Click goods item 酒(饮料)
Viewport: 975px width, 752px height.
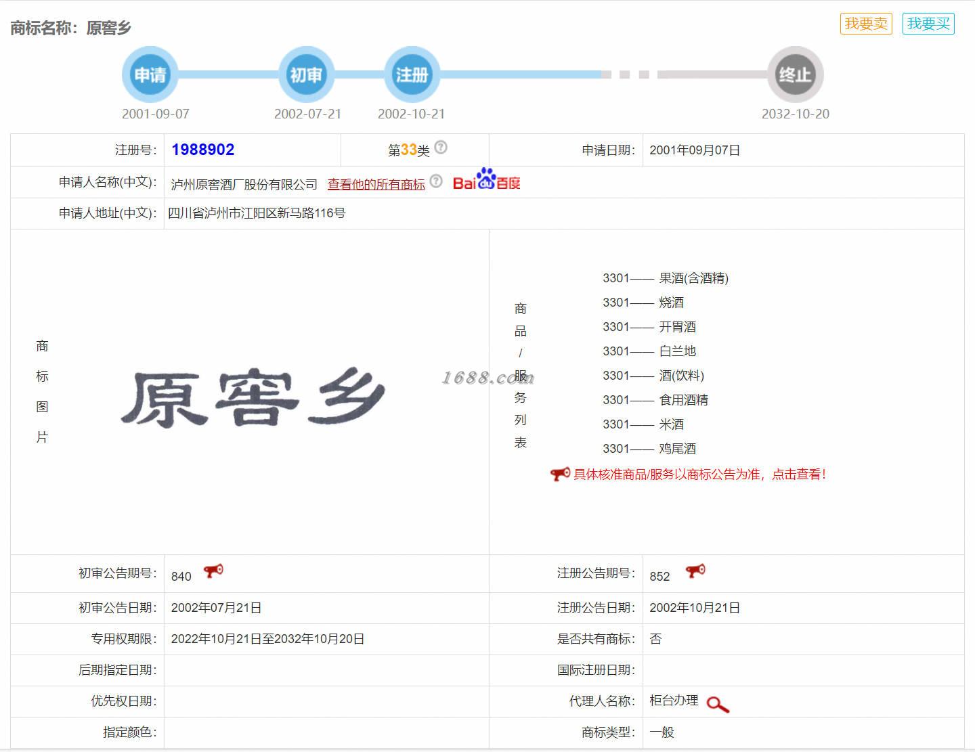[x=682, y=376]
